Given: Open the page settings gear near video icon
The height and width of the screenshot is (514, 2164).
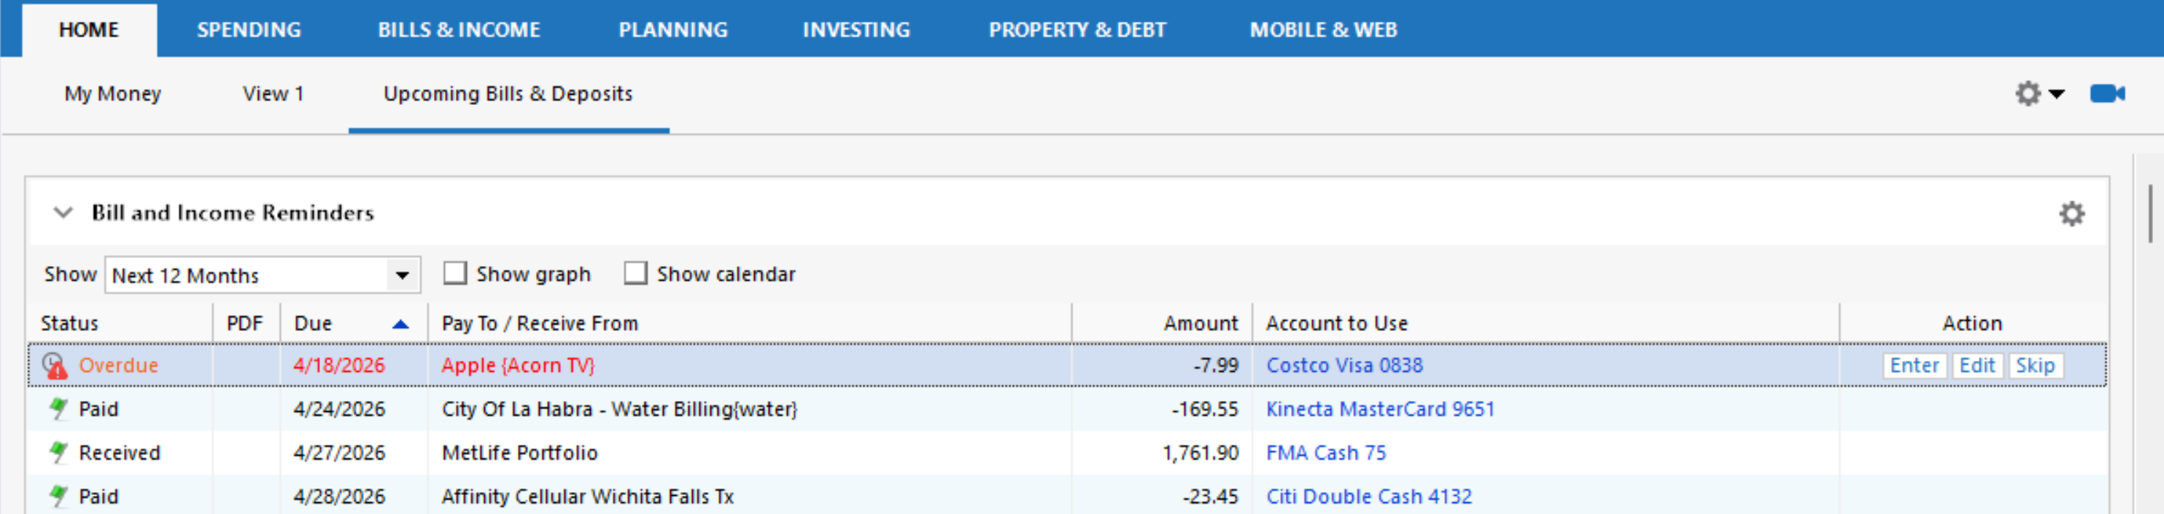Looking at the screenshot, I should [x=2027, y=93].
